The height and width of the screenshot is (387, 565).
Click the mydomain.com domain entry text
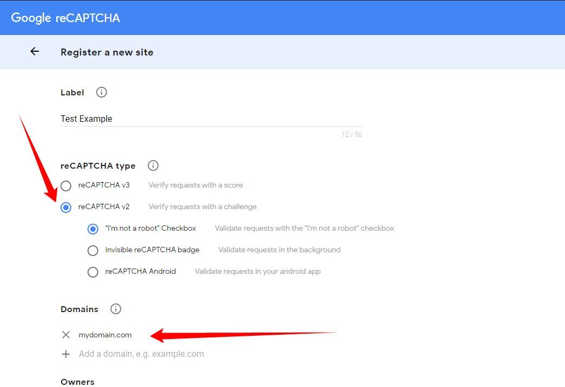[105, 335]
